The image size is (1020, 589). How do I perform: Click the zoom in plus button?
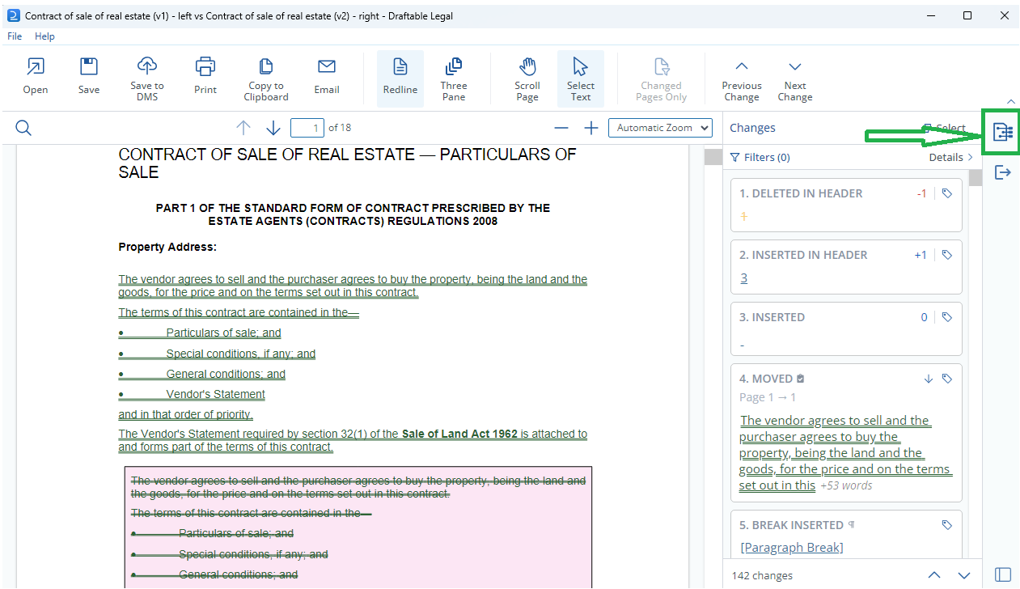(x=591, y=128)
